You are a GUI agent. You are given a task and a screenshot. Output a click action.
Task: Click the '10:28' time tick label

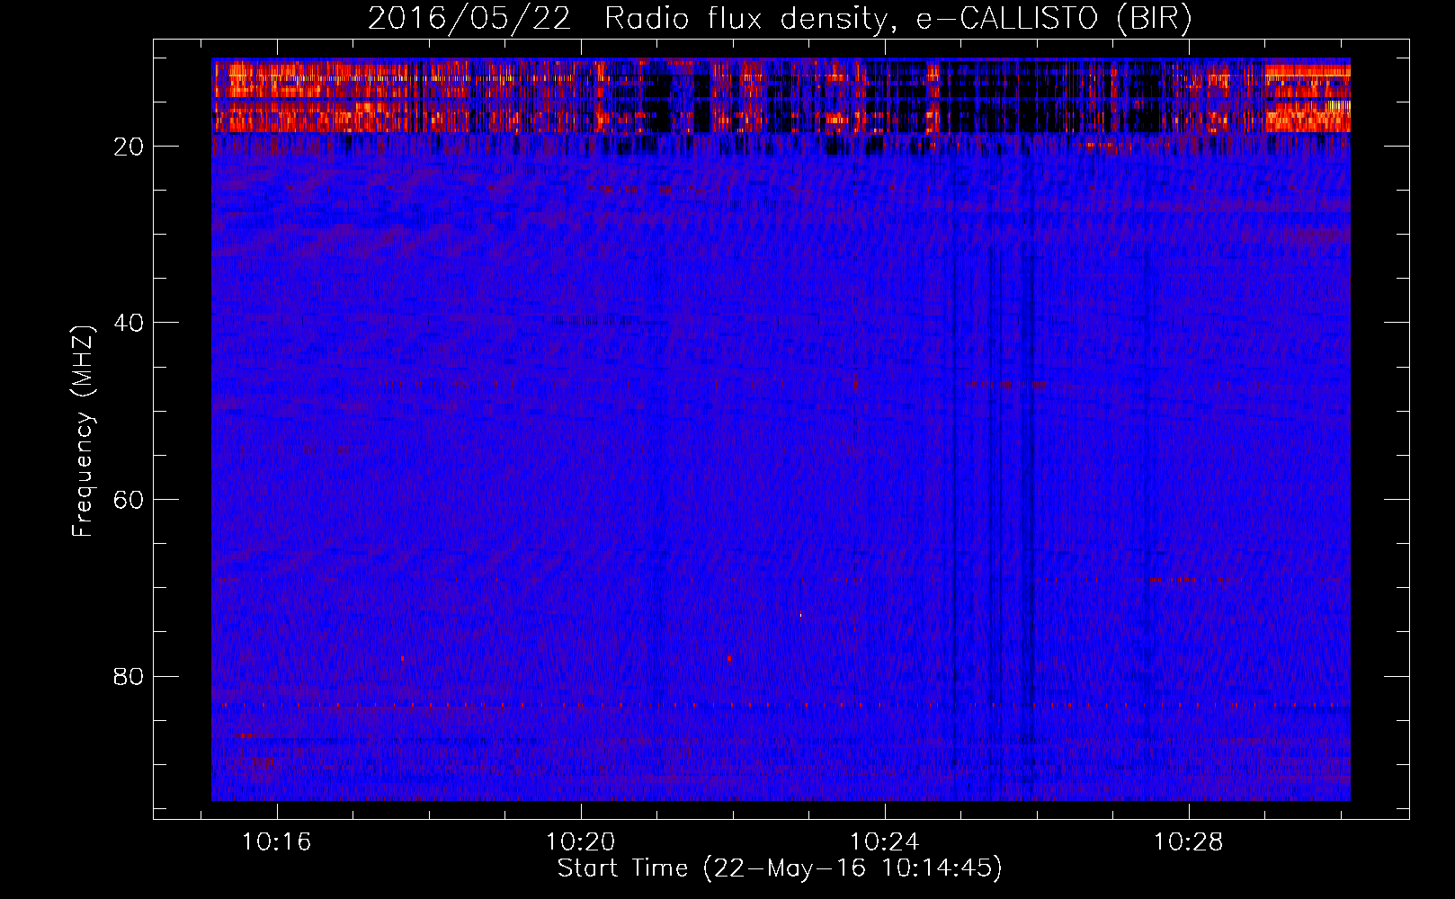pos(1189,841)
